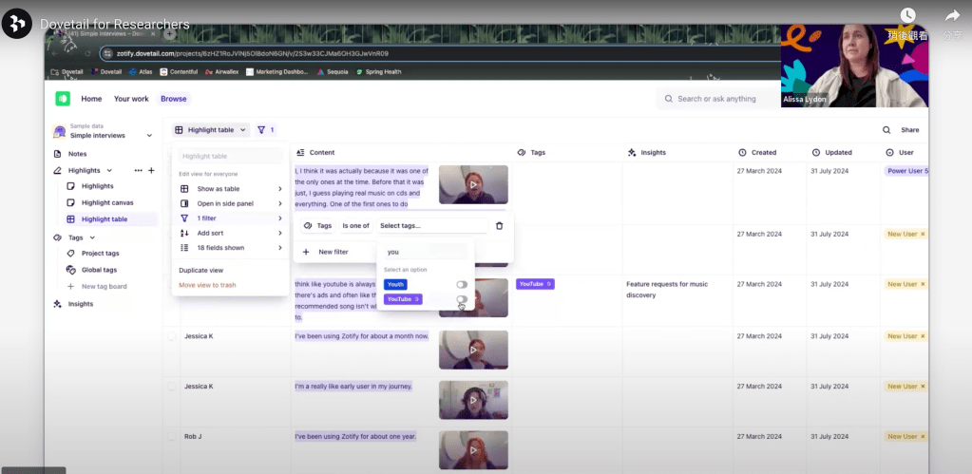Expand the 'Open in side panel' submenu
The width and height of the screenshot is (972, 474).
(x=231, y=203)
